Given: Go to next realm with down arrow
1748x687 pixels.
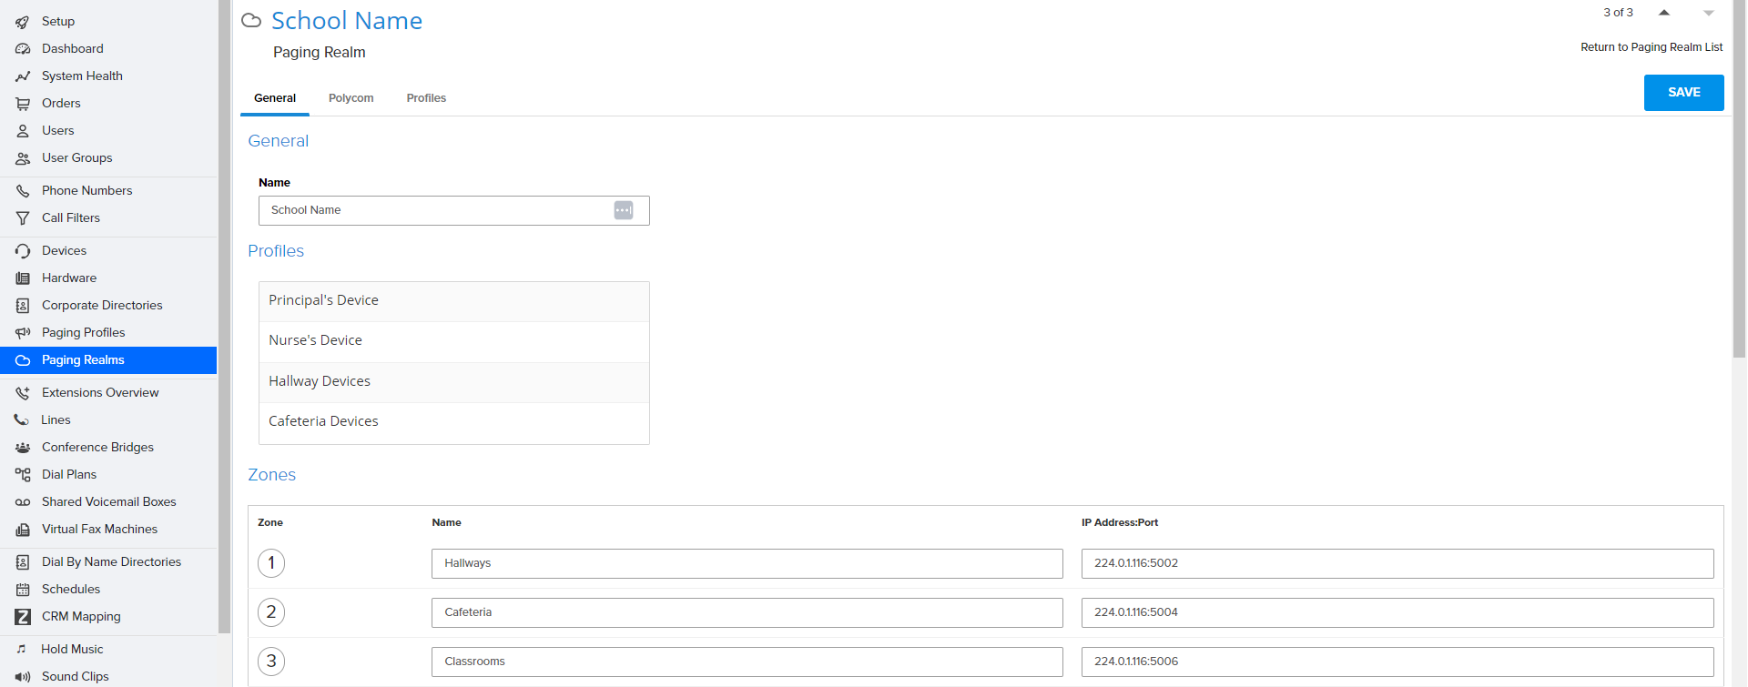Looking at the screenshot, I should tap(1707, 14).
